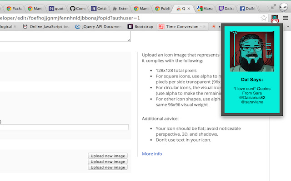The image size is (291, 181).
Task: Click the GitHub tab favicon
Action: (73, 9)
